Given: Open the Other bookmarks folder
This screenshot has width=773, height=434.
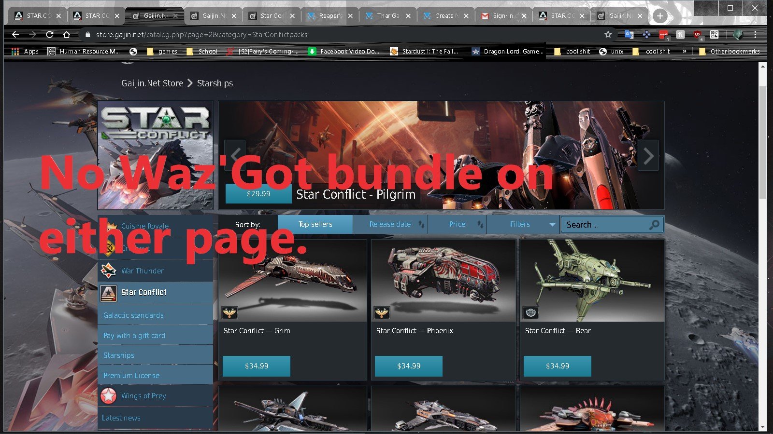Looking at the screenshot, I should point(730,51).
